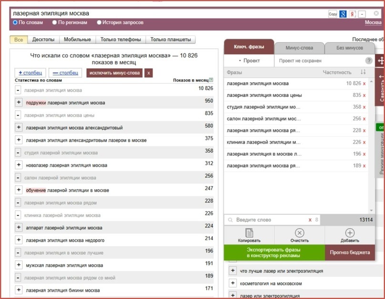Click the + столбец button
This screenshot has width=385, height=299.
click(31, 73)
